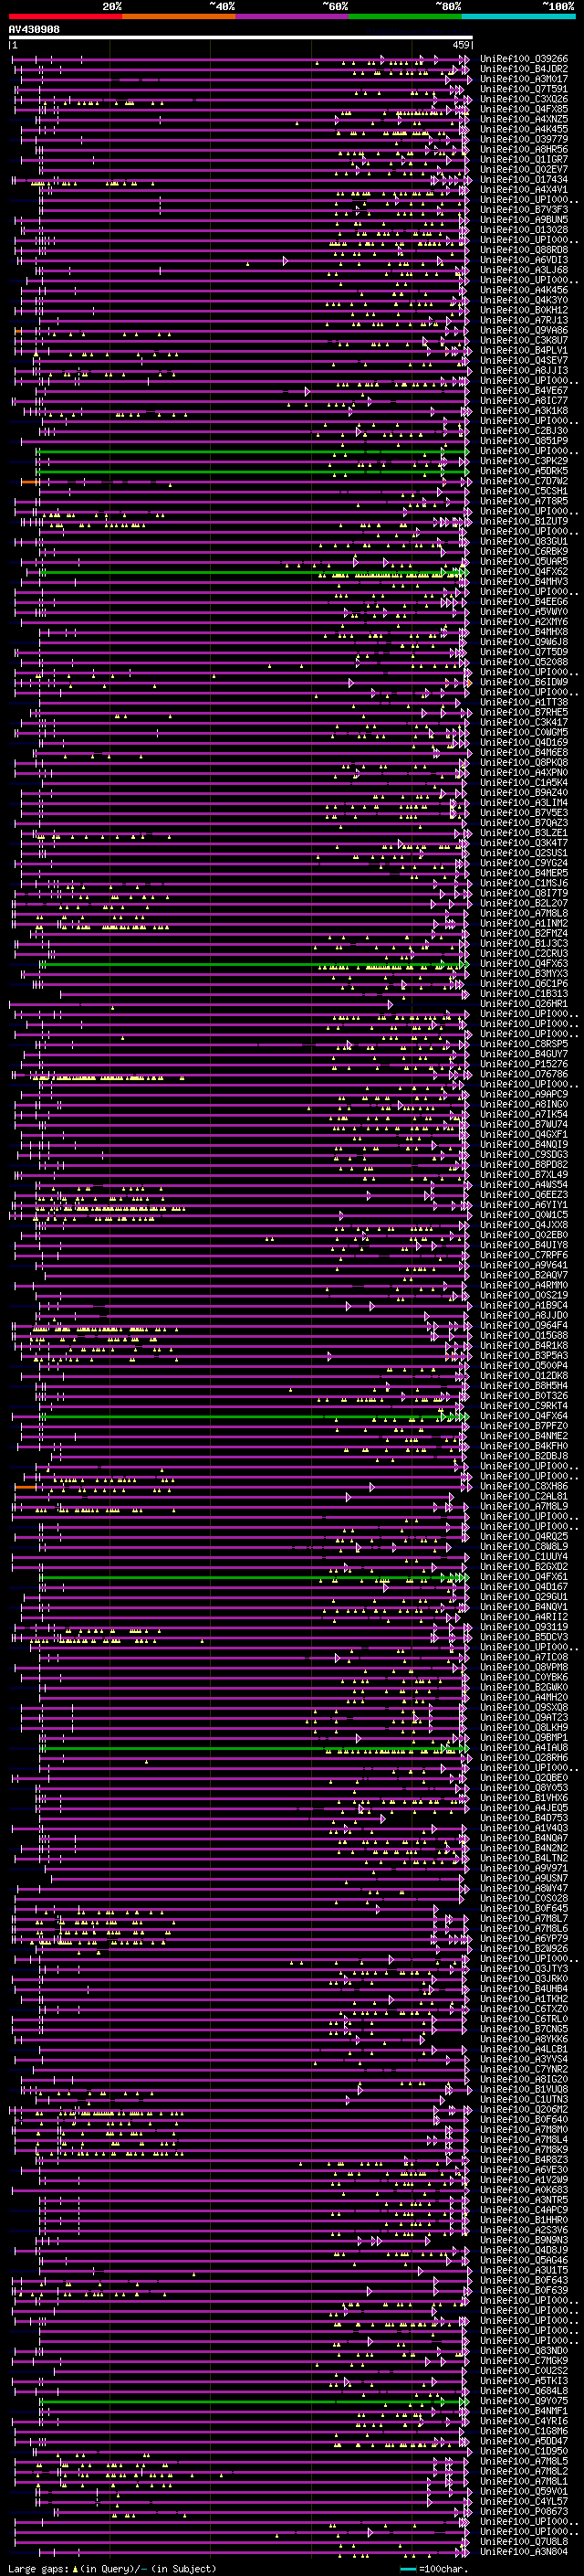The height and width of the screenshot is (2576, 584).
Task: Select label UniRef100_A7RJ13
Action: click(x=524, y=320)
